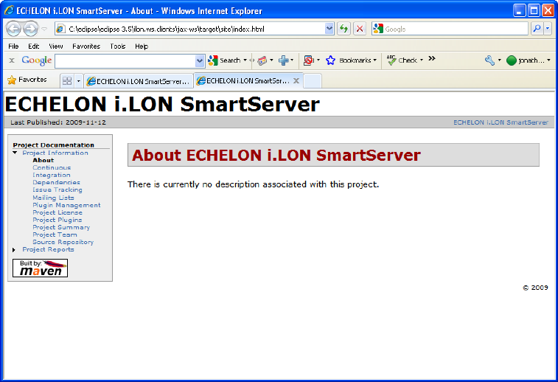This screenshot has height=382, width=558.
Task: Open the Search button dropdown arrow
Action: click(x=245, y=60)
